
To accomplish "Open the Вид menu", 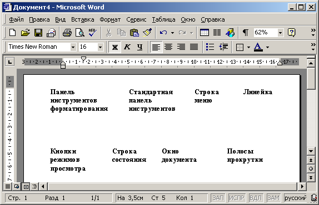I will [60, 19].
